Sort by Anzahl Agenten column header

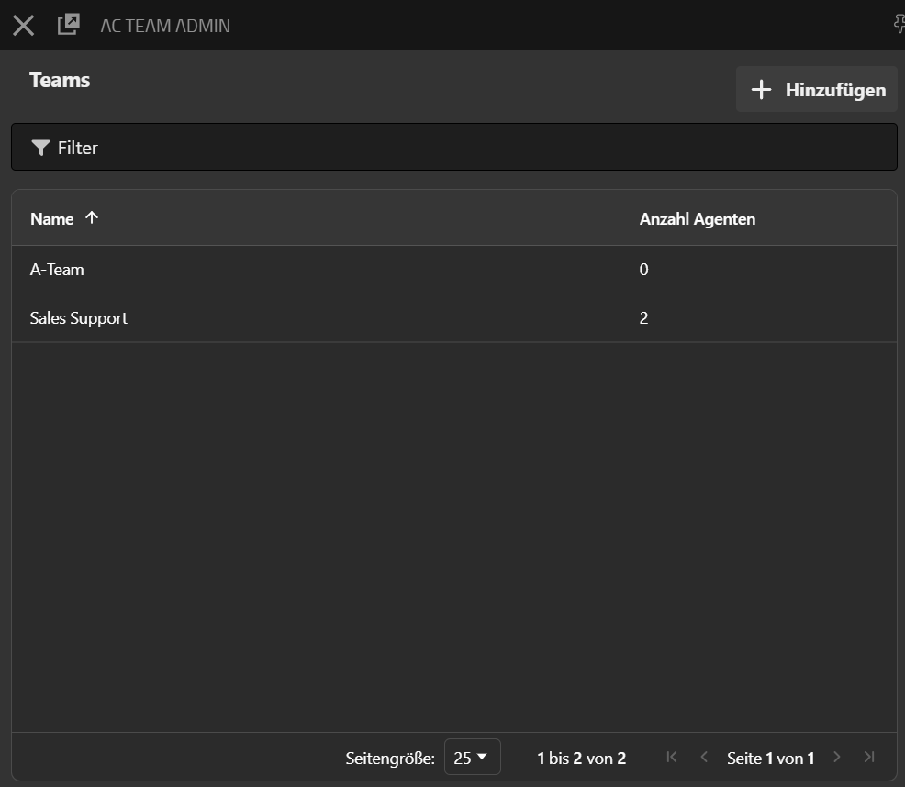[x=697, y=219]
